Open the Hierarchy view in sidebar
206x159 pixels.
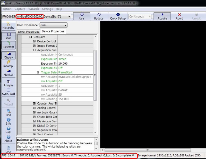8,25
